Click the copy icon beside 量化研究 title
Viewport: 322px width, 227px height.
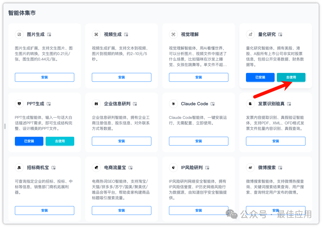pyautogui.click(x=280, y=34)
